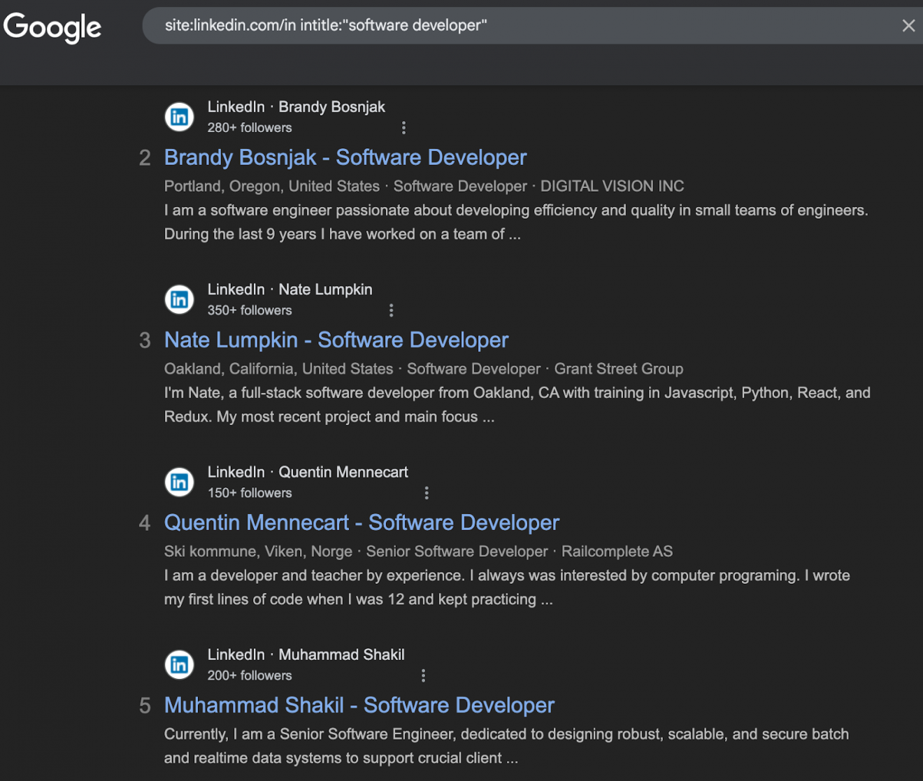This screenshot has width=923, height=781.
Task: Click the Google logo to return home
Action: tap(52, 27)
